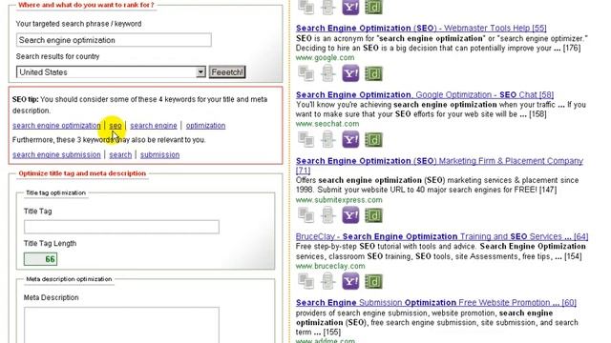
Task: Open the United States country dropdown
Action: (111, 72)
